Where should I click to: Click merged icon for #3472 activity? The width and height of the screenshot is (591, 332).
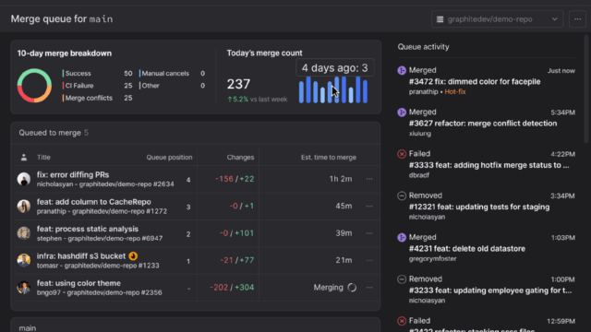coord(402,70)
